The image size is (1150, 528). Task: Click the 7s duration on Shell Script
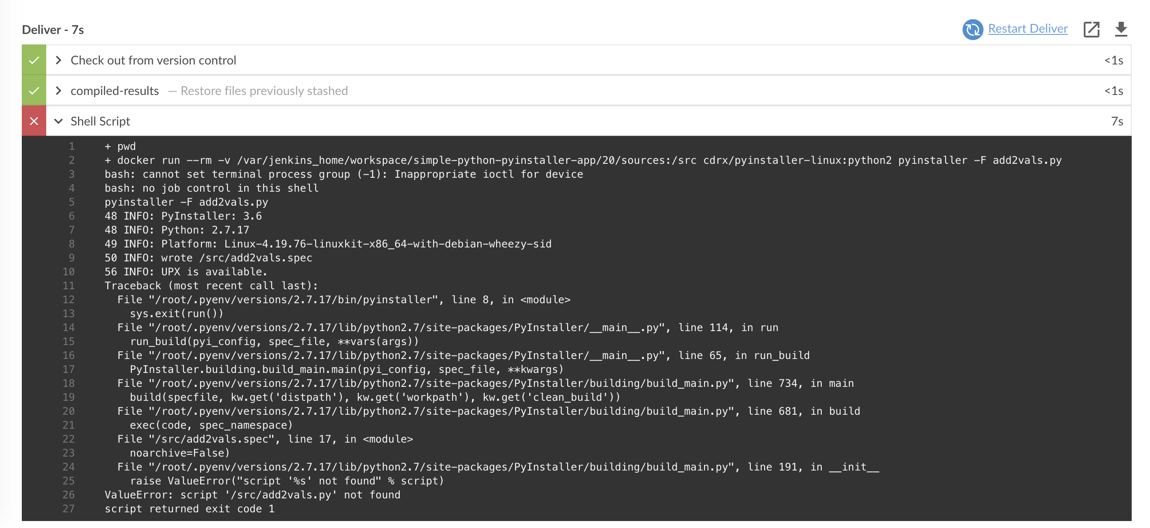coord(1117,121)
